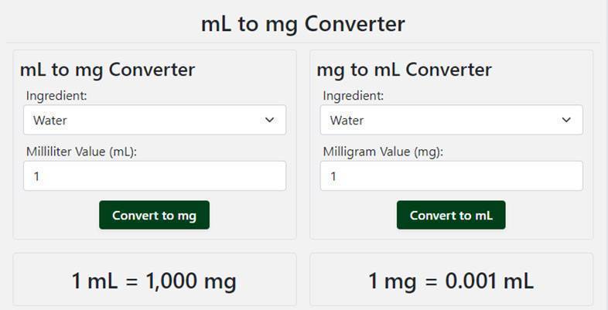Click the value 1 inside the Milligram field
The image size is (608, 310).
pyautogui.click(x=333, y=177)
